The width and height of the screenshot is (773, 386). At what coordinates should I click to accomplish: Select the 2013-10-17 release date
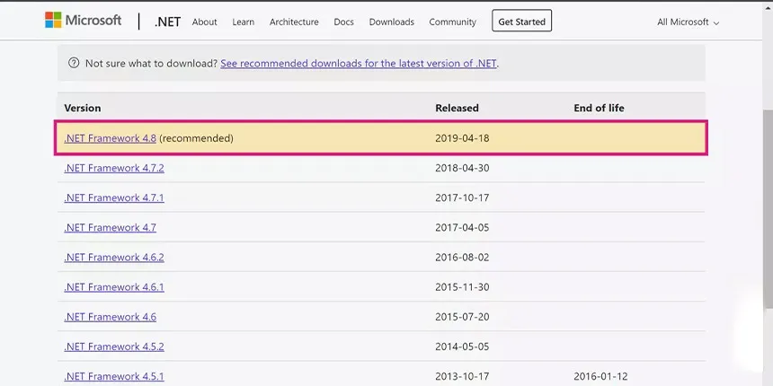pos(462,376)
